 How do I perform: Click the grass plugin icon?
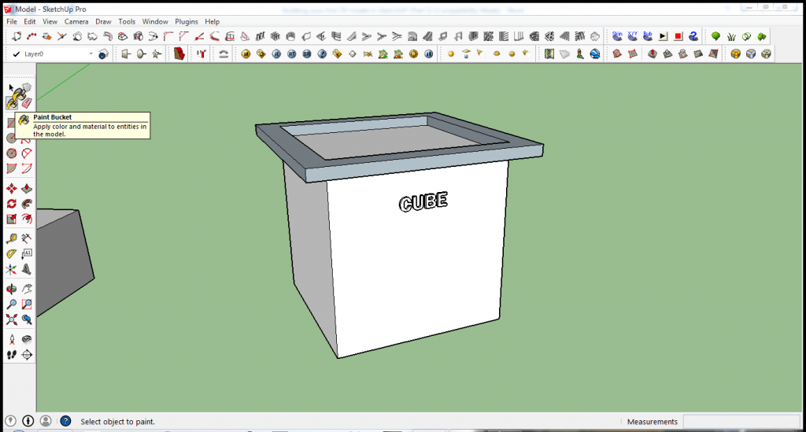click(x=731, y=36)
